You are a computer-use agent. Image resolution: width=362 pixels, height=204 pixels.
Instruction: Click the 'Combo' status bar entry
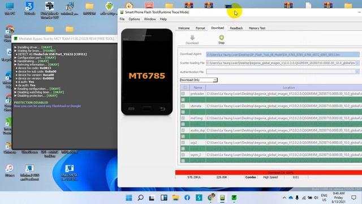pyautogui.click(x=251, y=177)
